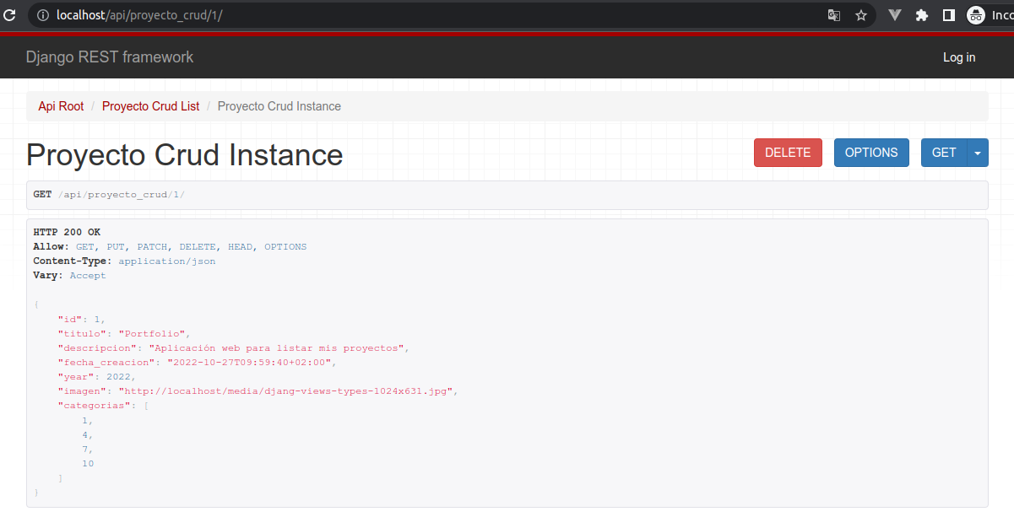Open the Django REST framework brand link
The height and width of the screenshot is (517, 1014).
click(110, 57)
